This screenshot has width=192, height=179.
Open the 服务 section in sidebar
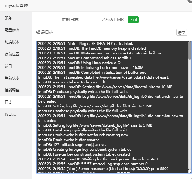pos(8,18)
